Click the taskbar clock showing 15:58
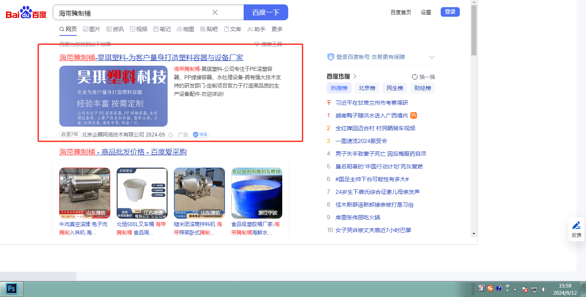The height and width of the screenshot is (297, 586). (x=565, y=289)
